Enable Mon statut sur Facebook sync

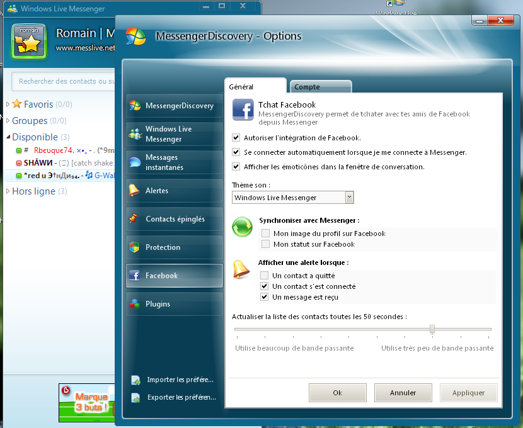click(x=265, y=244)
